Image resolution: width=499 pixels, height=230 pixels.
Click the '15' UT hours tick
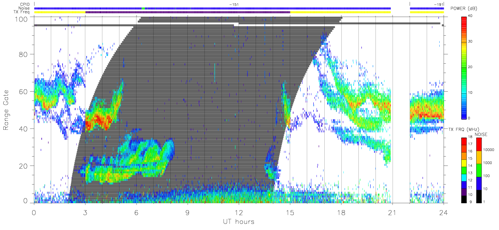[x=290, y=212]
